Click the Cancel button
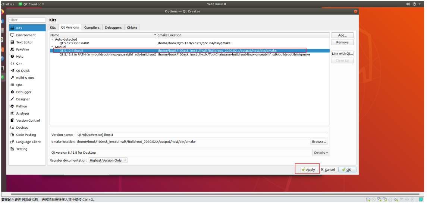Screen dimensions: 427x204 pyautogui.click(x=328, y=169)
